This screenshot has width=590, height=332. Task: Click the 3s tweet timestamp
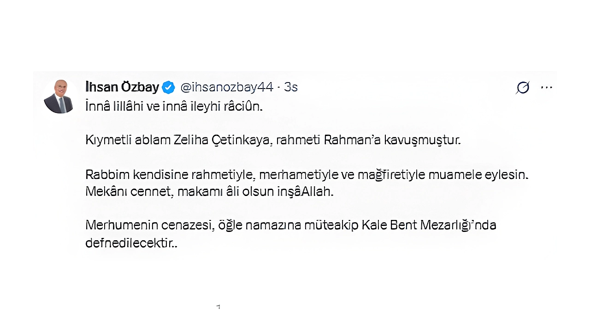291,87
